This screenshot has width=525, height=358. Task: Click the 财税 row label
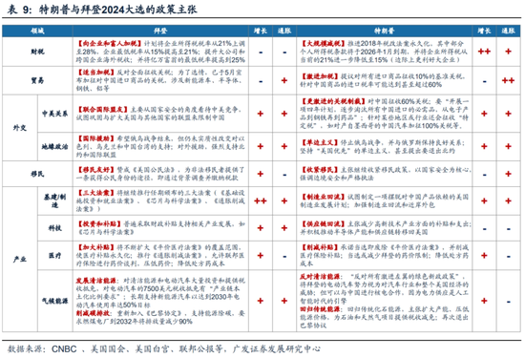(37, 52)
